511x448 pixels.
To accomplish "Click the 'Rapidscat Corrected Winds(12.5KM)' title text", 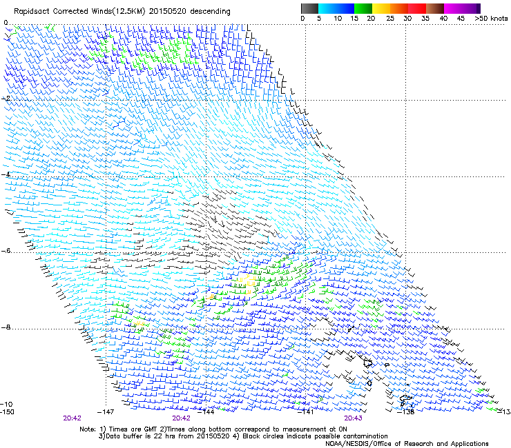I will click(x=79, y=12).
